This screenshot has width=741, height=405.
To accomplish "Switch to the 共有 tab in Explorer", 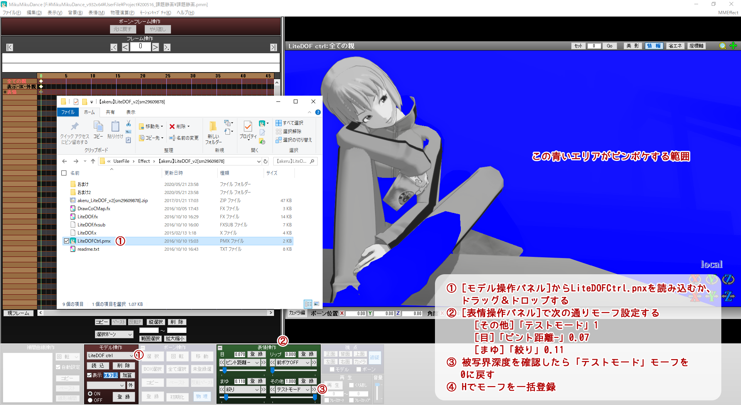I will [x=110, y=112].
